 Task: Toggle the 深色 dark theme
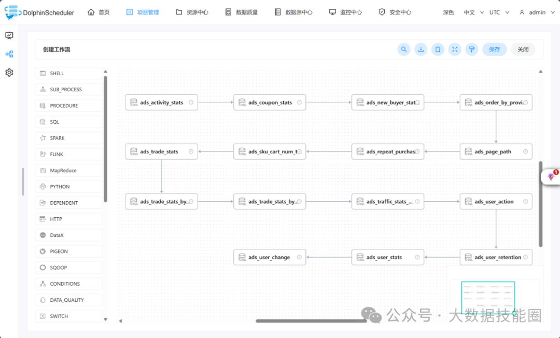(449, 12)
